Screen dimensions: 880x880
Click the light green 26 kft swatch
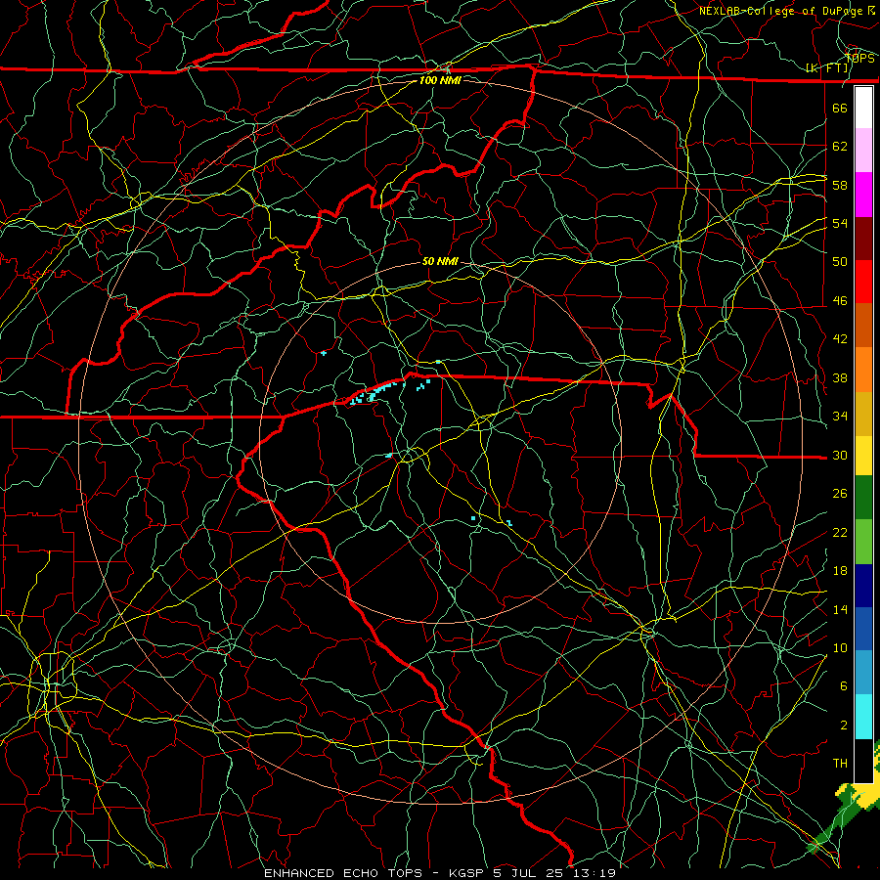(863, 542)
